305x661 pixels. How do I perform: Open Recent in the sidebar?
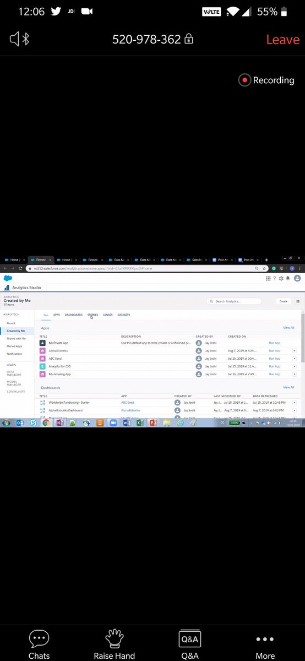click(11, 323)
